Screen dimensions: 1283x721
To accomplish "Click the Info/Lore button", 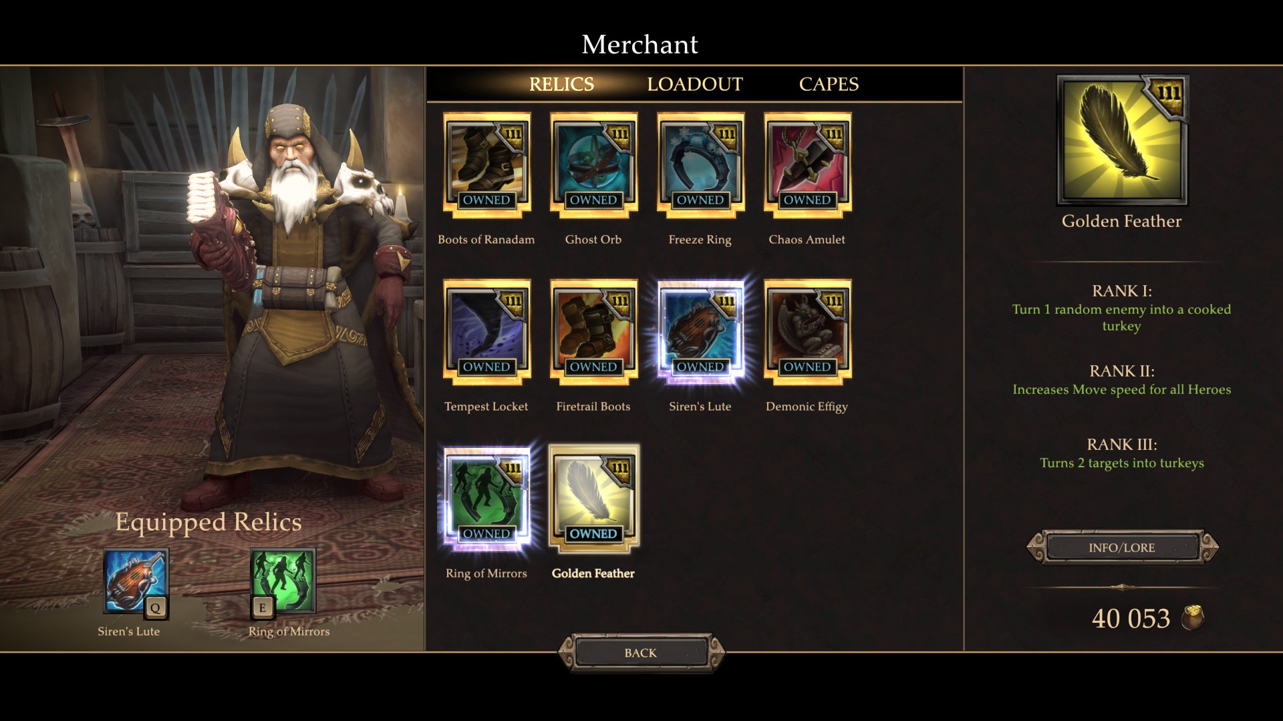I will (x=1122, y=547).
